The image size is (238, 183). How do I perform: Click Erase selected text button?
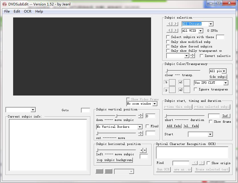click(x=212, y=170)
